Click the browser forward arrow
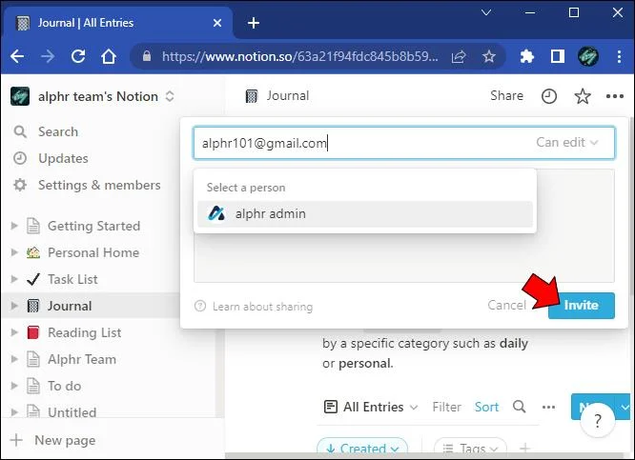 pos(48,56)
